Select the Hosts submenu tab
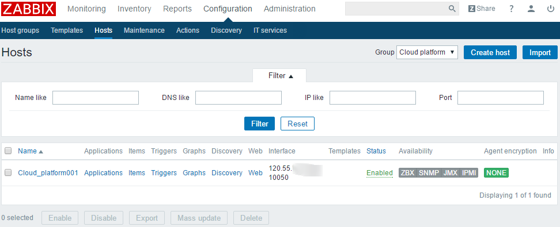The width and height of the screenshot is (560, 227). coord(103,30)
